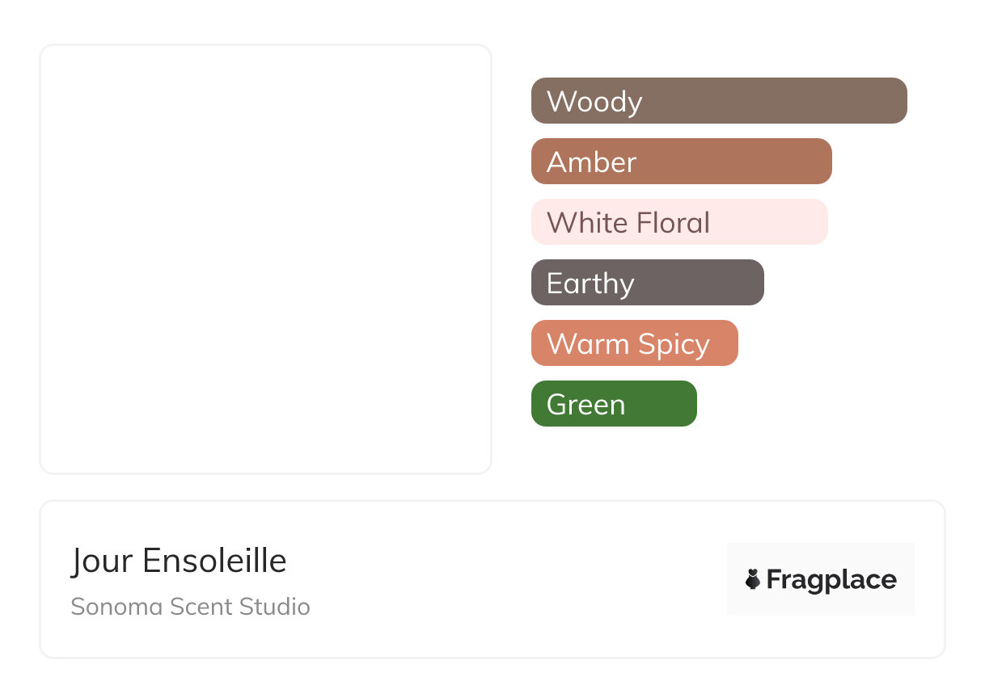Viewport: 985px width, 698px height.
Task: Click the "Amber" text label
Action: tap(591, 162)
